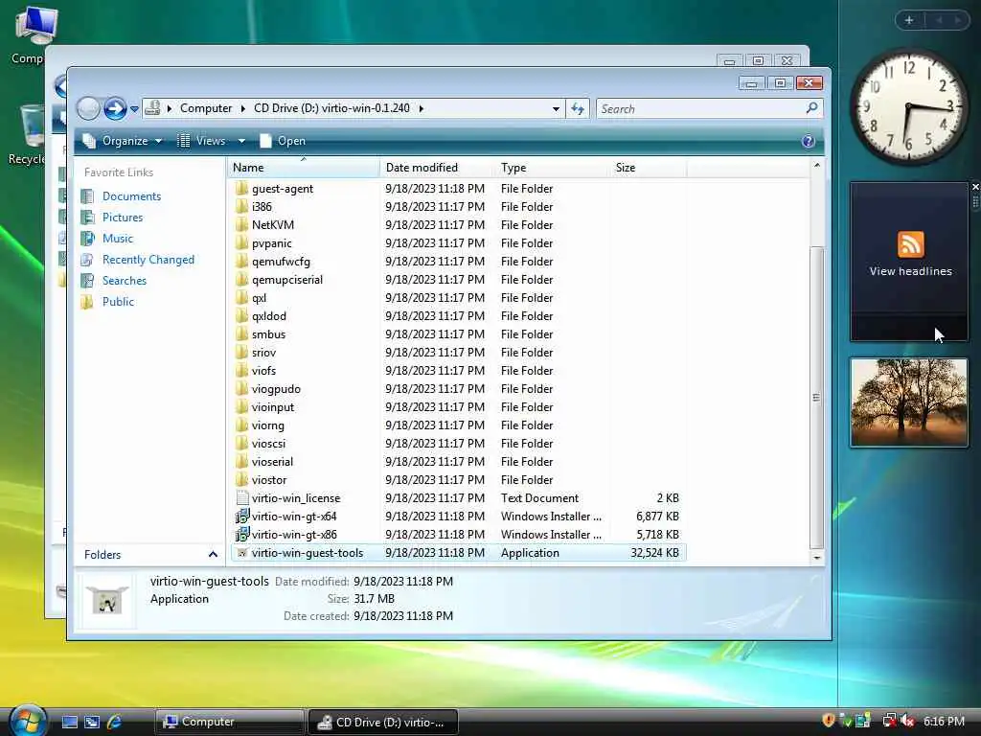Open Documents favorite link
Image resolution: width=981 pixels, height=736 pixels.
[x=131, y=195]
